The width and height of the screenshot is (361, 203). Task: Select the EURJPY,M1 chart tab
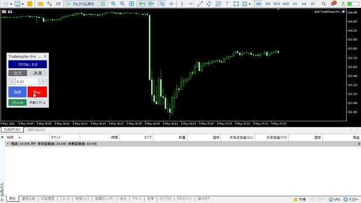coord(12,130)
